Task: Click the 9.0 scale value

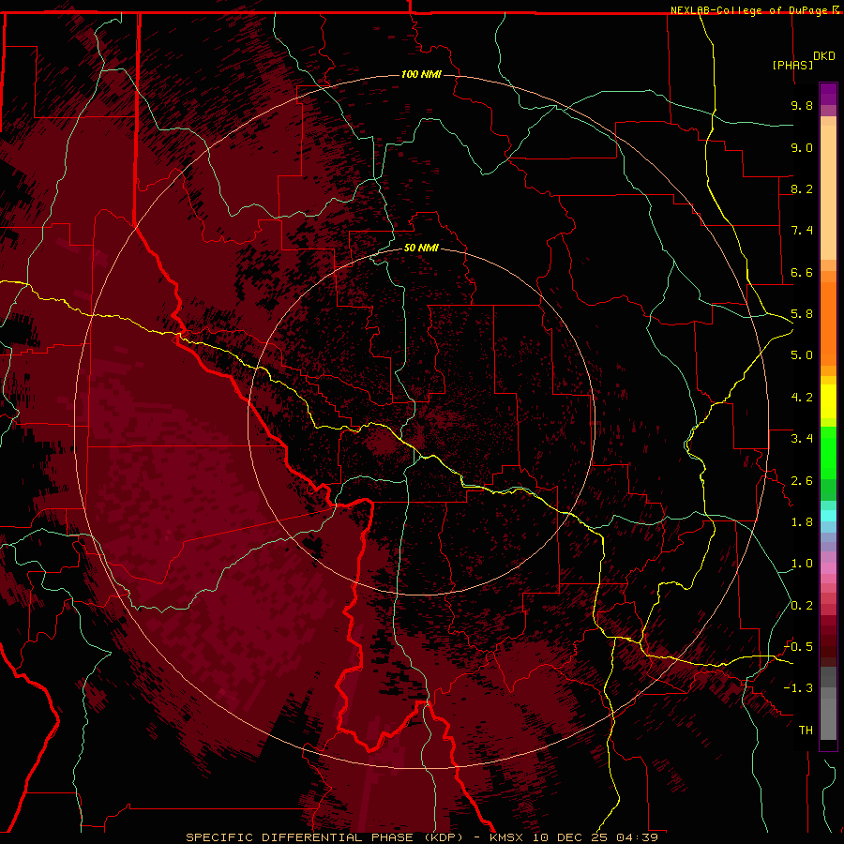Action: (802, 147)
